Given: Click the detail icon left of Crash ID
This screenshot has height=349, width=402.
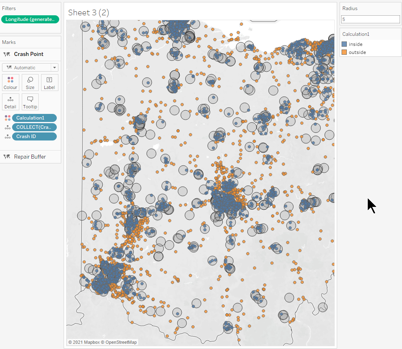Looking at the screenshot, I should [x=7, y=136].
